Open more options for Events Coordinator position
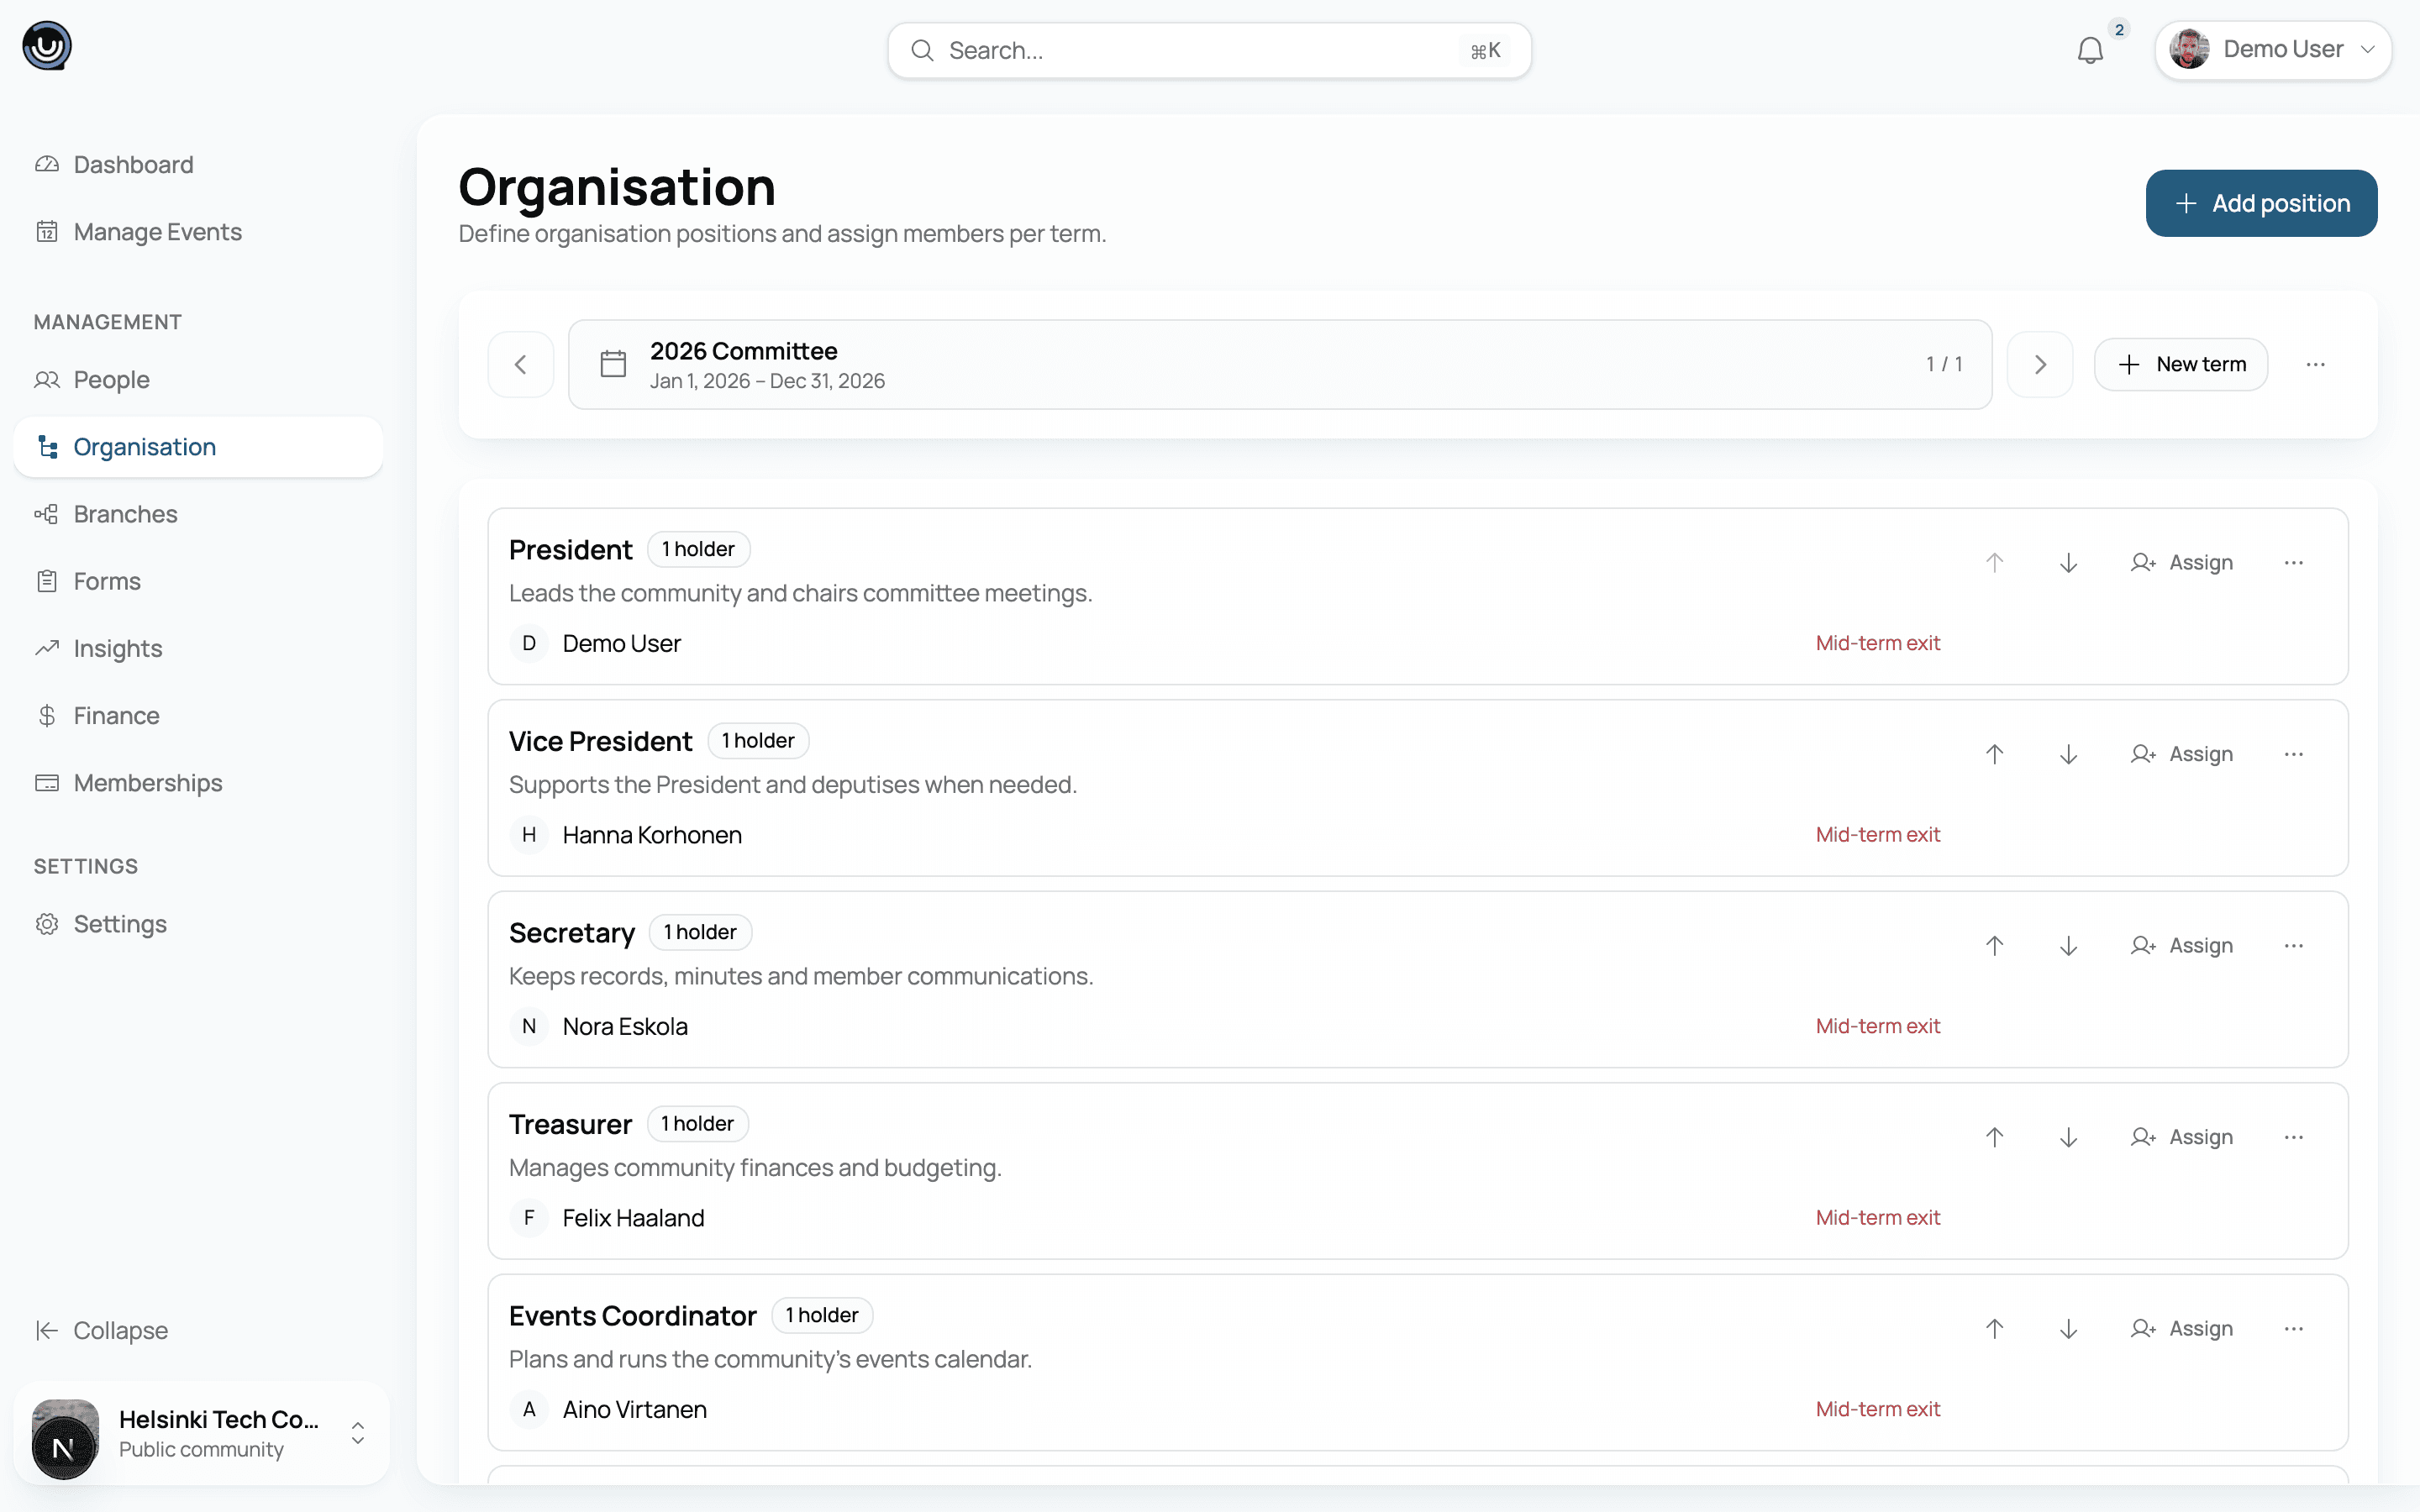The height and width of the screenshot is (1512, 2420). 2293,1329
